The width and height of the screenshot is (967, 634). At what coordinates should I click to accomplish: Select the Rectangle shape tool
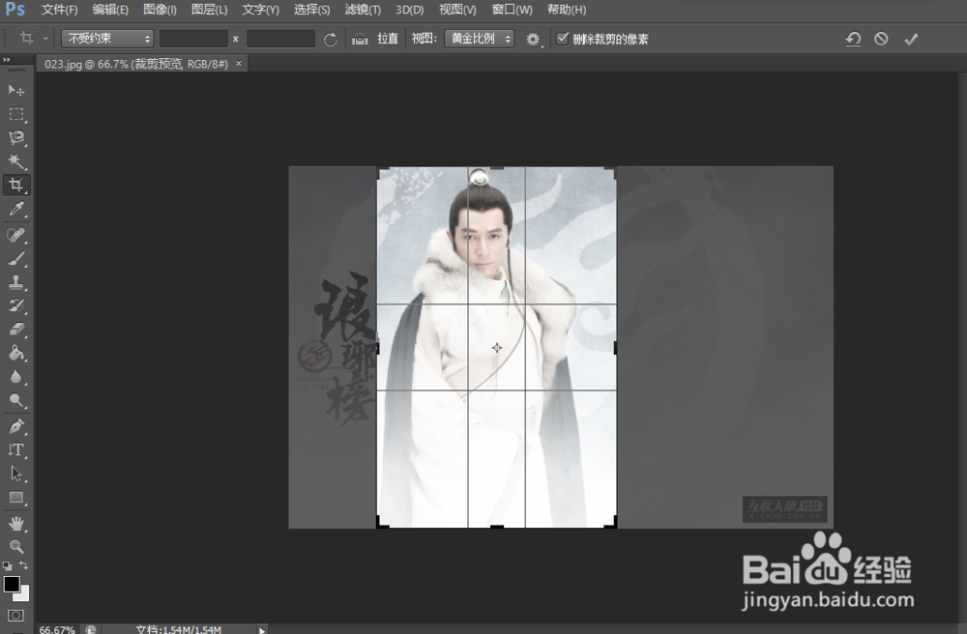16,497
